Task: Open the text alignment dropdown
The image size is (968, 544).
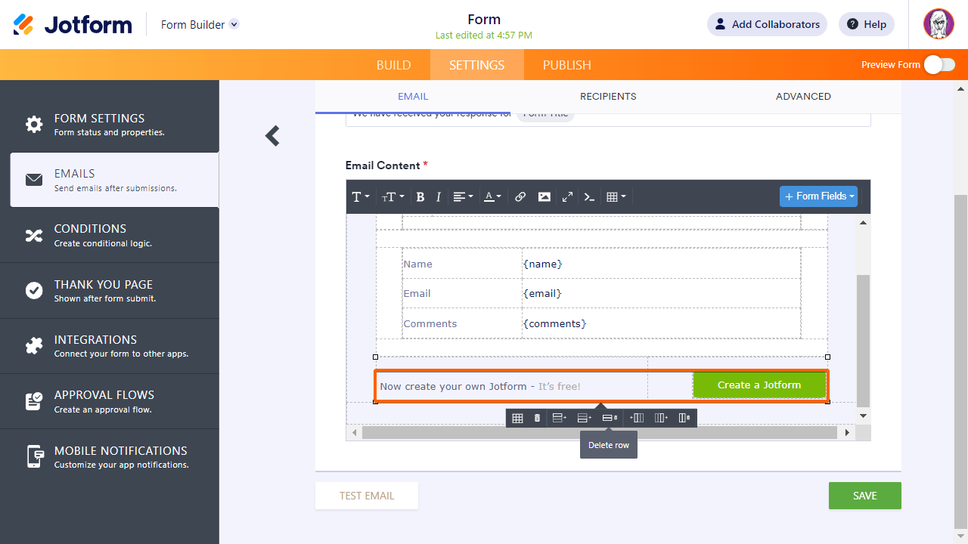Action: click(463, 197)
